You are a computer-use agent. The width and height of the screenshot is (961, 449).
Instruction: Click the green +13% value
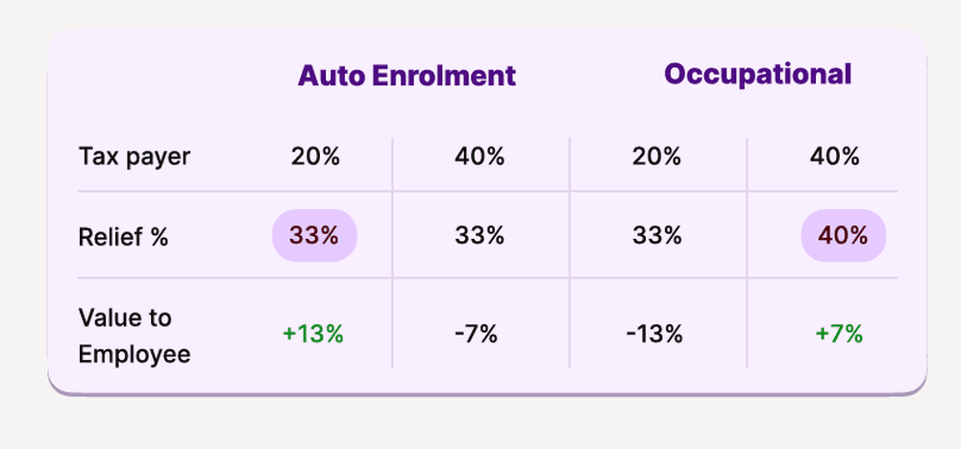(312, 335)
